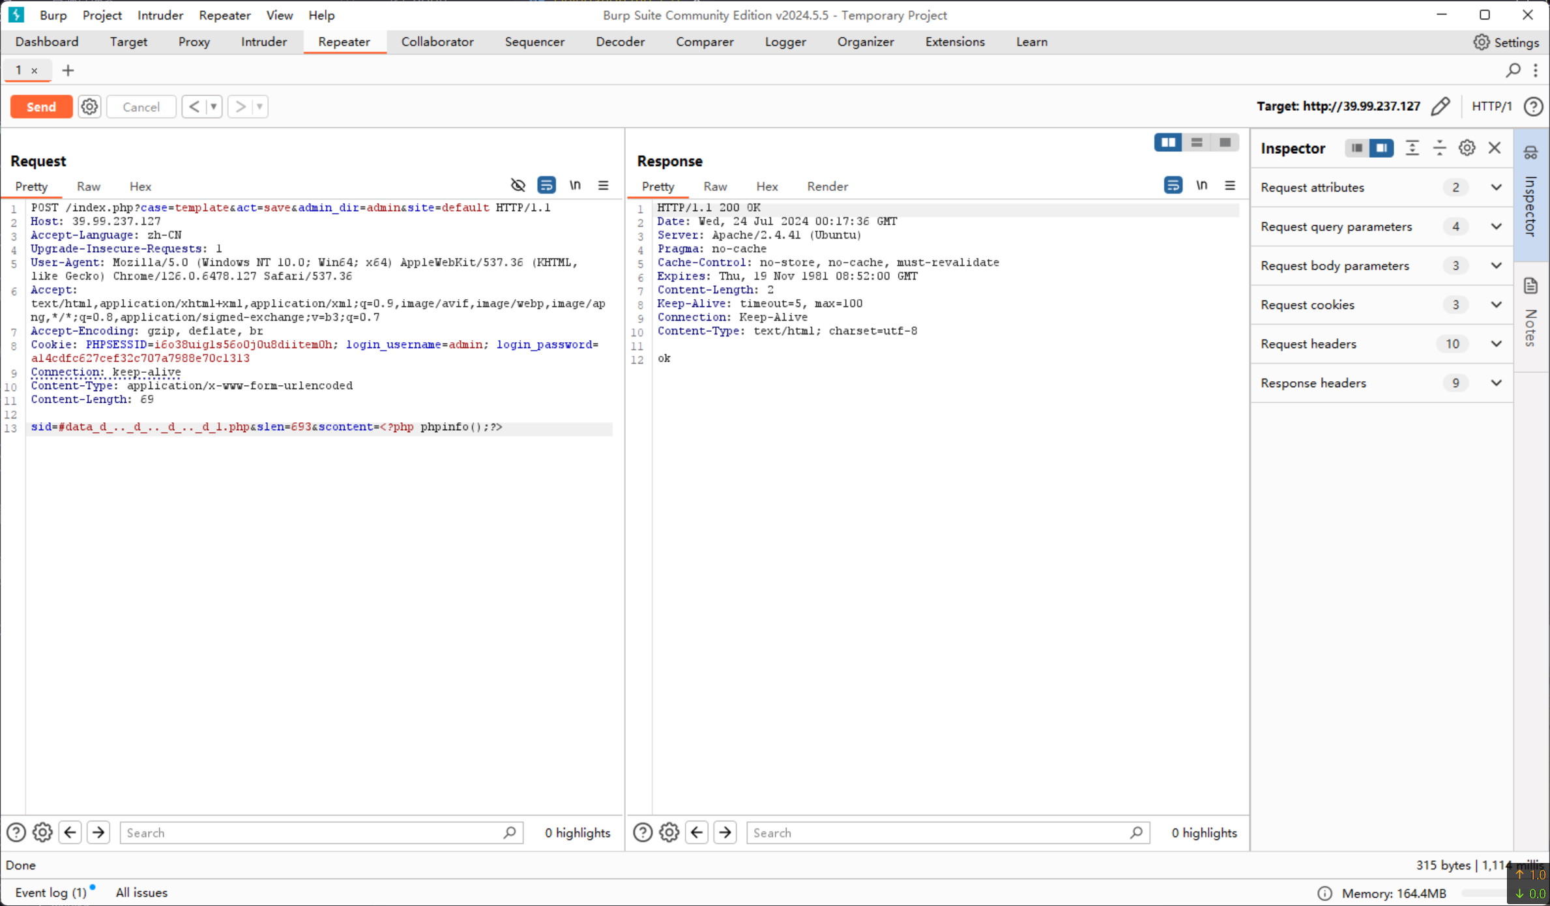Open request search help icon
The height and width of the screenshot is (906, 1550).
click(16, 832)
